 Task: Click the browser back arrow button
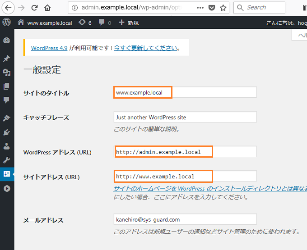click(x=8, y=8)
